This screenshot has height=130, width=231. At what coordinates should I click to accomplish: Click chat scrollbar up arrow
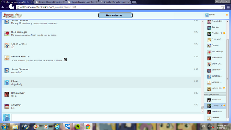[x=202, y=21]
